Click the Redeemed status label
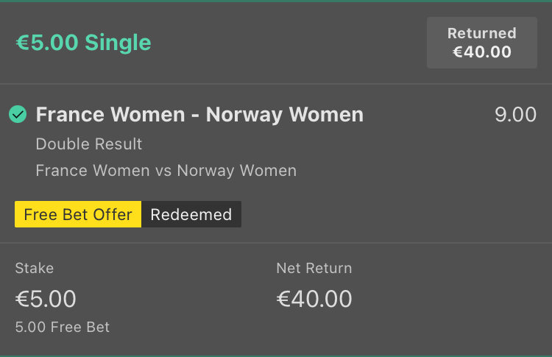The height and width of the screenshot is (357, 552). pyautogui.click(x=191, y=214)
